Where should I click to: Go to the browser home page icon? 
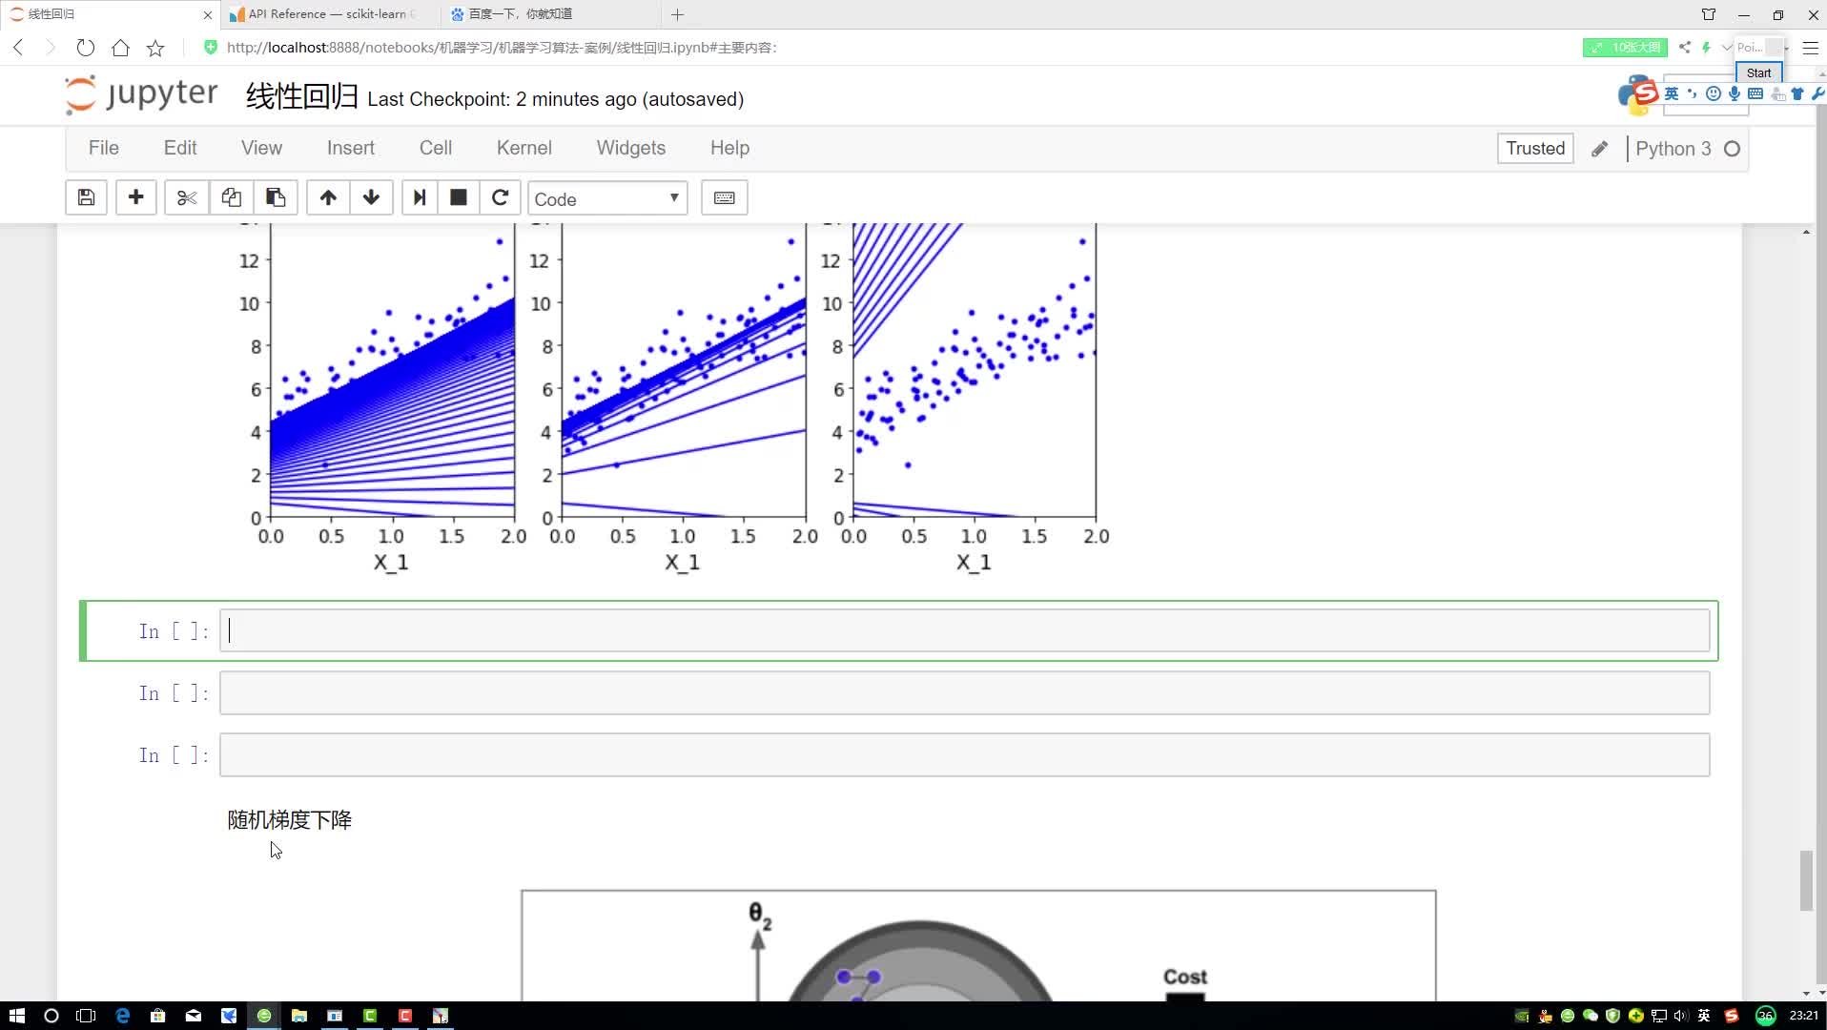point(120,48)
